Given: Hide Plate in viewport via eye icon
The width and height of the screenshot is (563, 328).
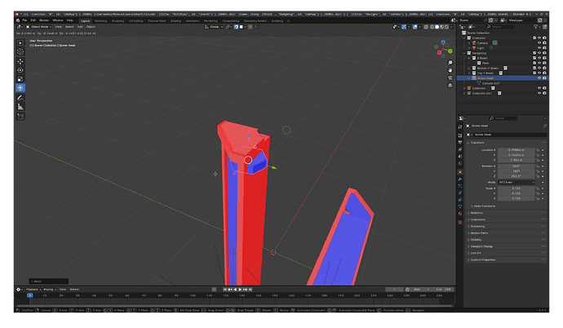Looking at the screenshot, I should (539, 63).
